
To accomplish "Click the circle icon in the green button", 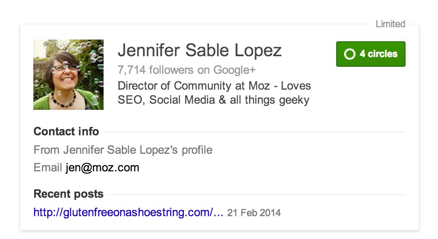I will tap(349, 54).
